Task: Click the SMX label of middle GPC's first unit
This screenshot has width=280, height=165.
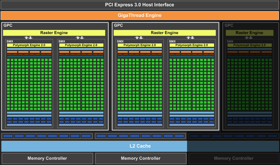Action: [120, 41]
